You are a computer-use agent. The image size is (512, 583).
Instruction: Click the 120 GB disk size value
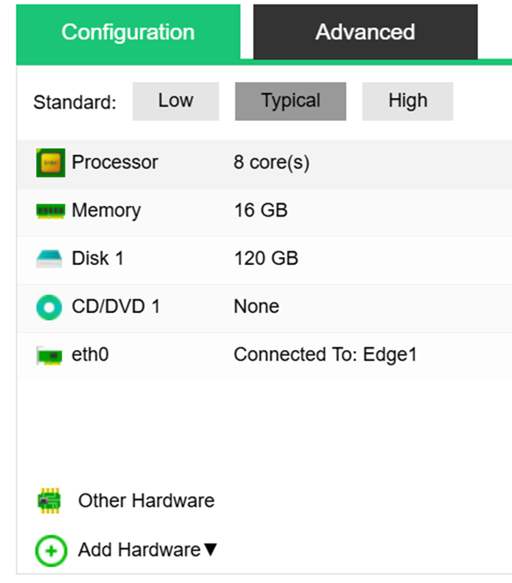coord(266,259)
